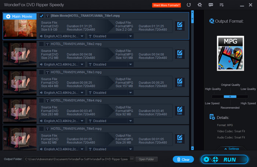Click the refresh/reload disc icon in title bar
The width and height of the screenshot is (257, 167).
(x=189, y=5)
